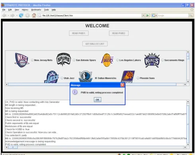Click the Phoenix Suns logo
195x155 pixels.
point(128,77)
